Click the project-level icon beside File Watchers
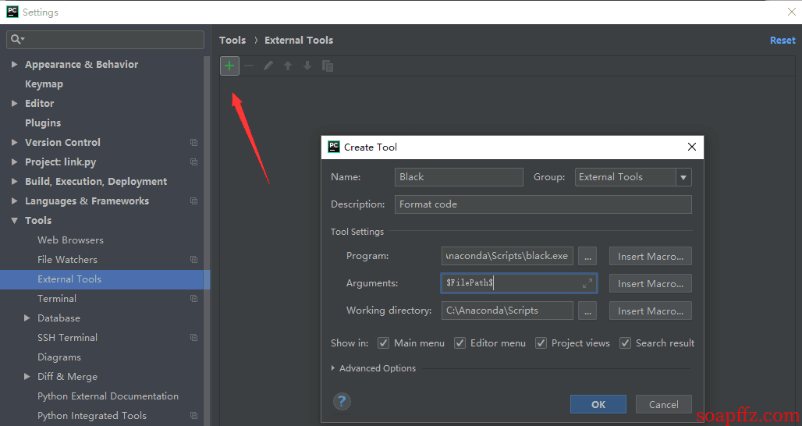Screen dimensions: 802x426 click(193, 259)
